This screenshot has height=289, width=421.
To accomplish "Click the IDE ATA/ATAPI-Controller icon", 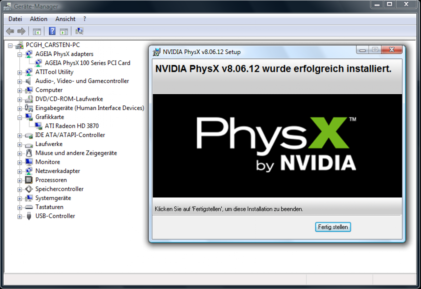I will point(29,135).
